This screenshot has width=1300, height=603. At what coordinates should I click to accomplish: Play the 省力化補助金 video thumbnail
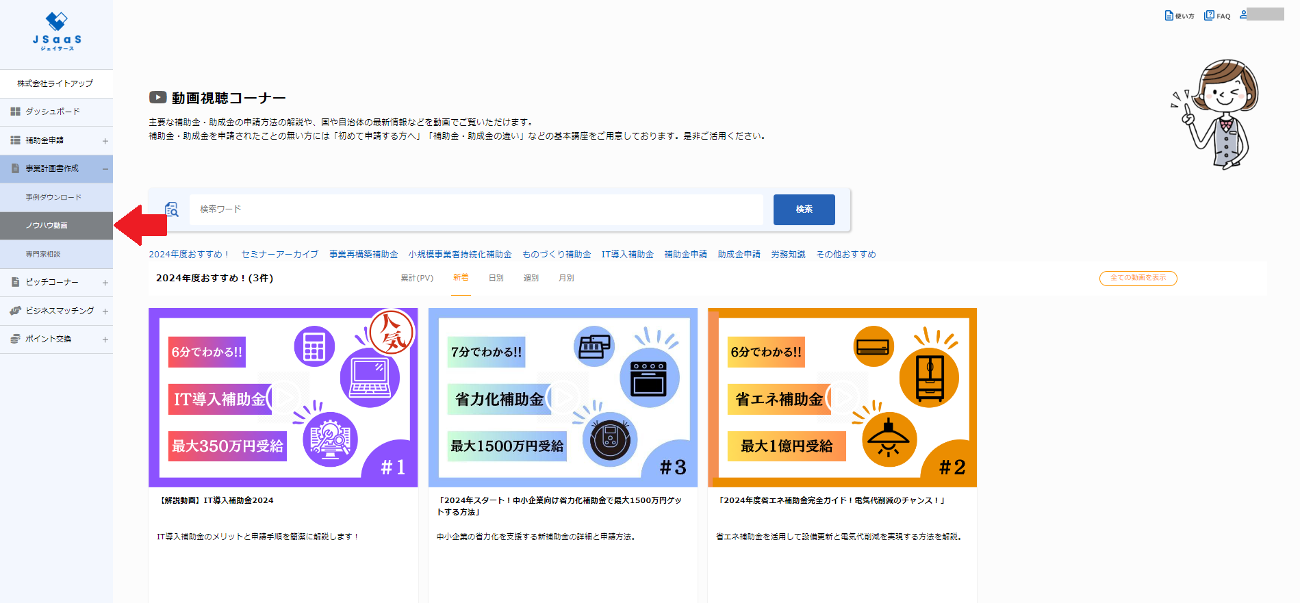pyautogui.click(x=563, y=398)
